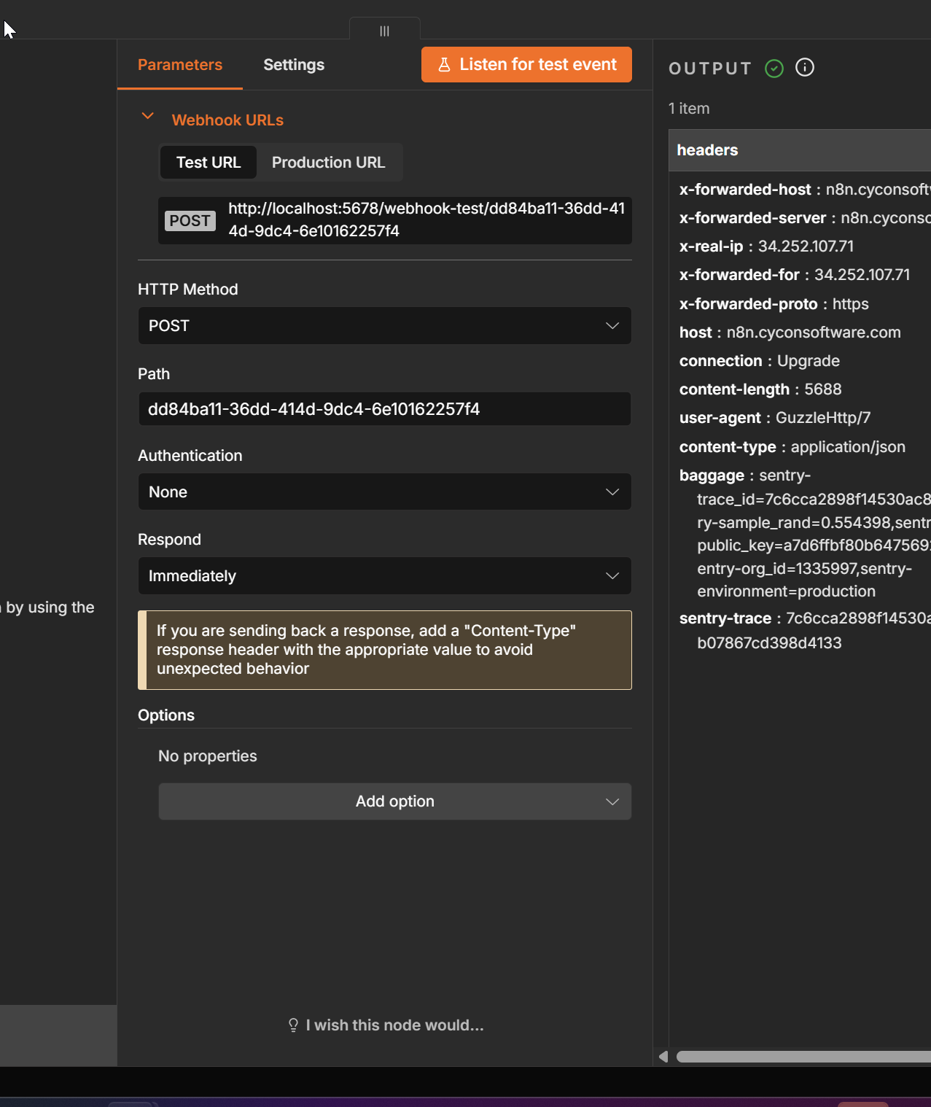
Task: Click the Content-Type response header notice
Action: tap(385, 650)
